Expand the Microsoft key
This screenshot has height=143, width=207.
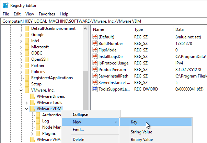[21, 47]
